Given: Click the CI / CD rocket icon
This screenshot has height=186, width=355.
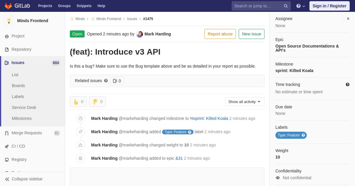Looking at the screenshot, I should click(x=7, y=146).
